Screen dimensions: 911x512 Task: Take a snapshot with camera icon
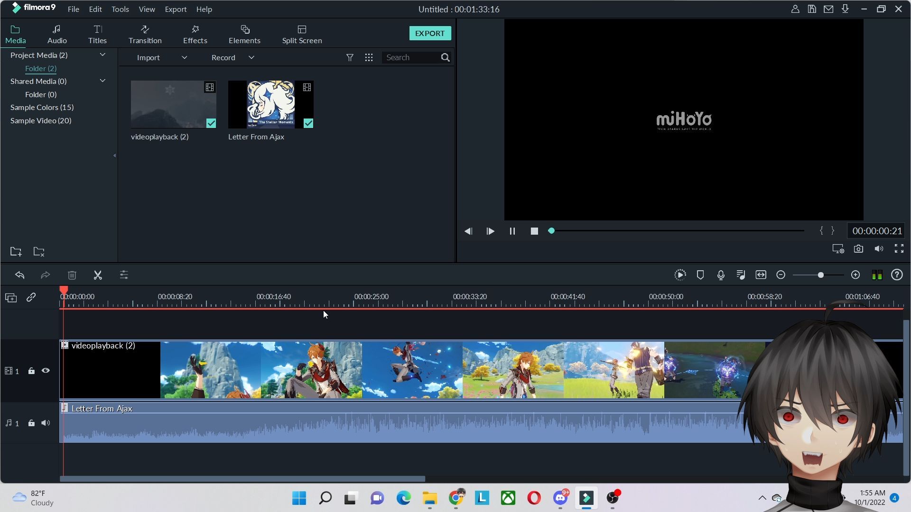[858, 249]
